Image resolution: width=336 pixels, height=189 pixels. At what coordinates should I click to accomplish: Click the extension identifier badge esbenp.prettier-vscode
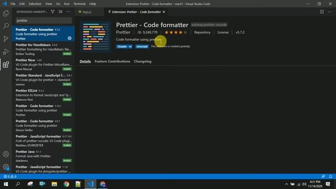(x=209, y=25)
